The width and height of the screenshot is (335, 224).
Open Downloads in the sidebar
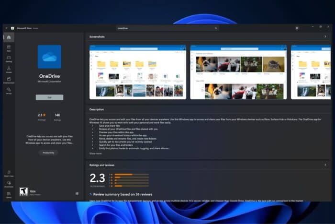tap(9, 184)
